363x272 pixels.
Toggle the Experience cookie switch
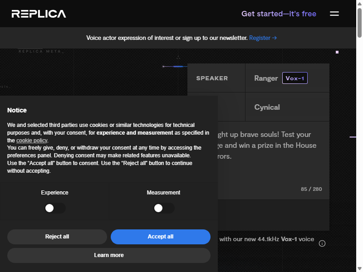(x=55, y=208)
